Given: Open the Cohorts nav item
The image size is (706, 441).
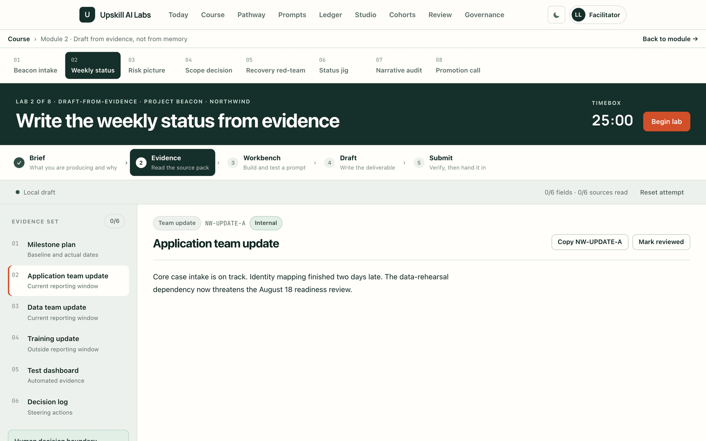Looking at the screenshot, I should [x=402, y=15].
